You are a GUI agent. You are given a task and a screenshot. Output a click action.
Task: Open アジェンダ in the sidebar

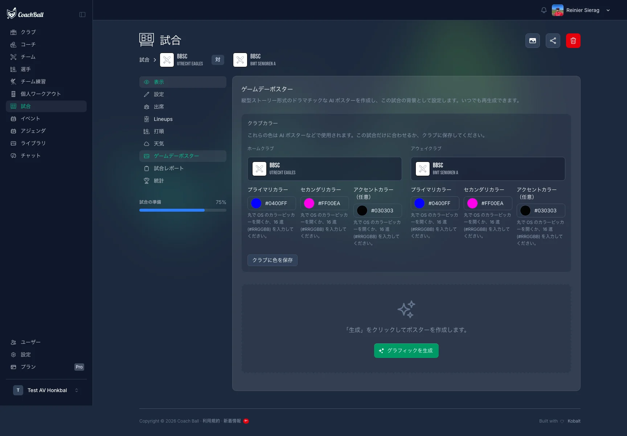[46, 131]
